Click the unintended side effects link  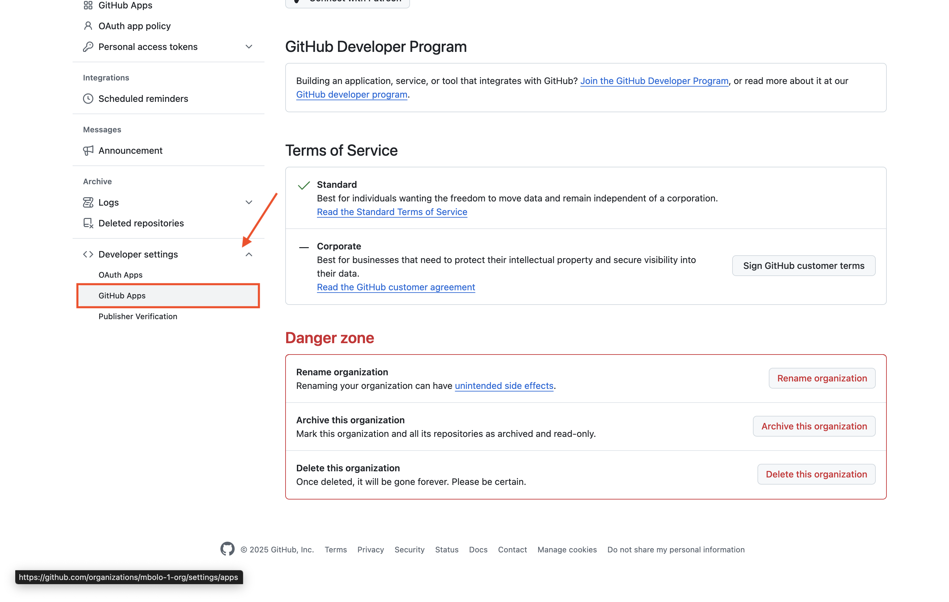tap(504, 386)
